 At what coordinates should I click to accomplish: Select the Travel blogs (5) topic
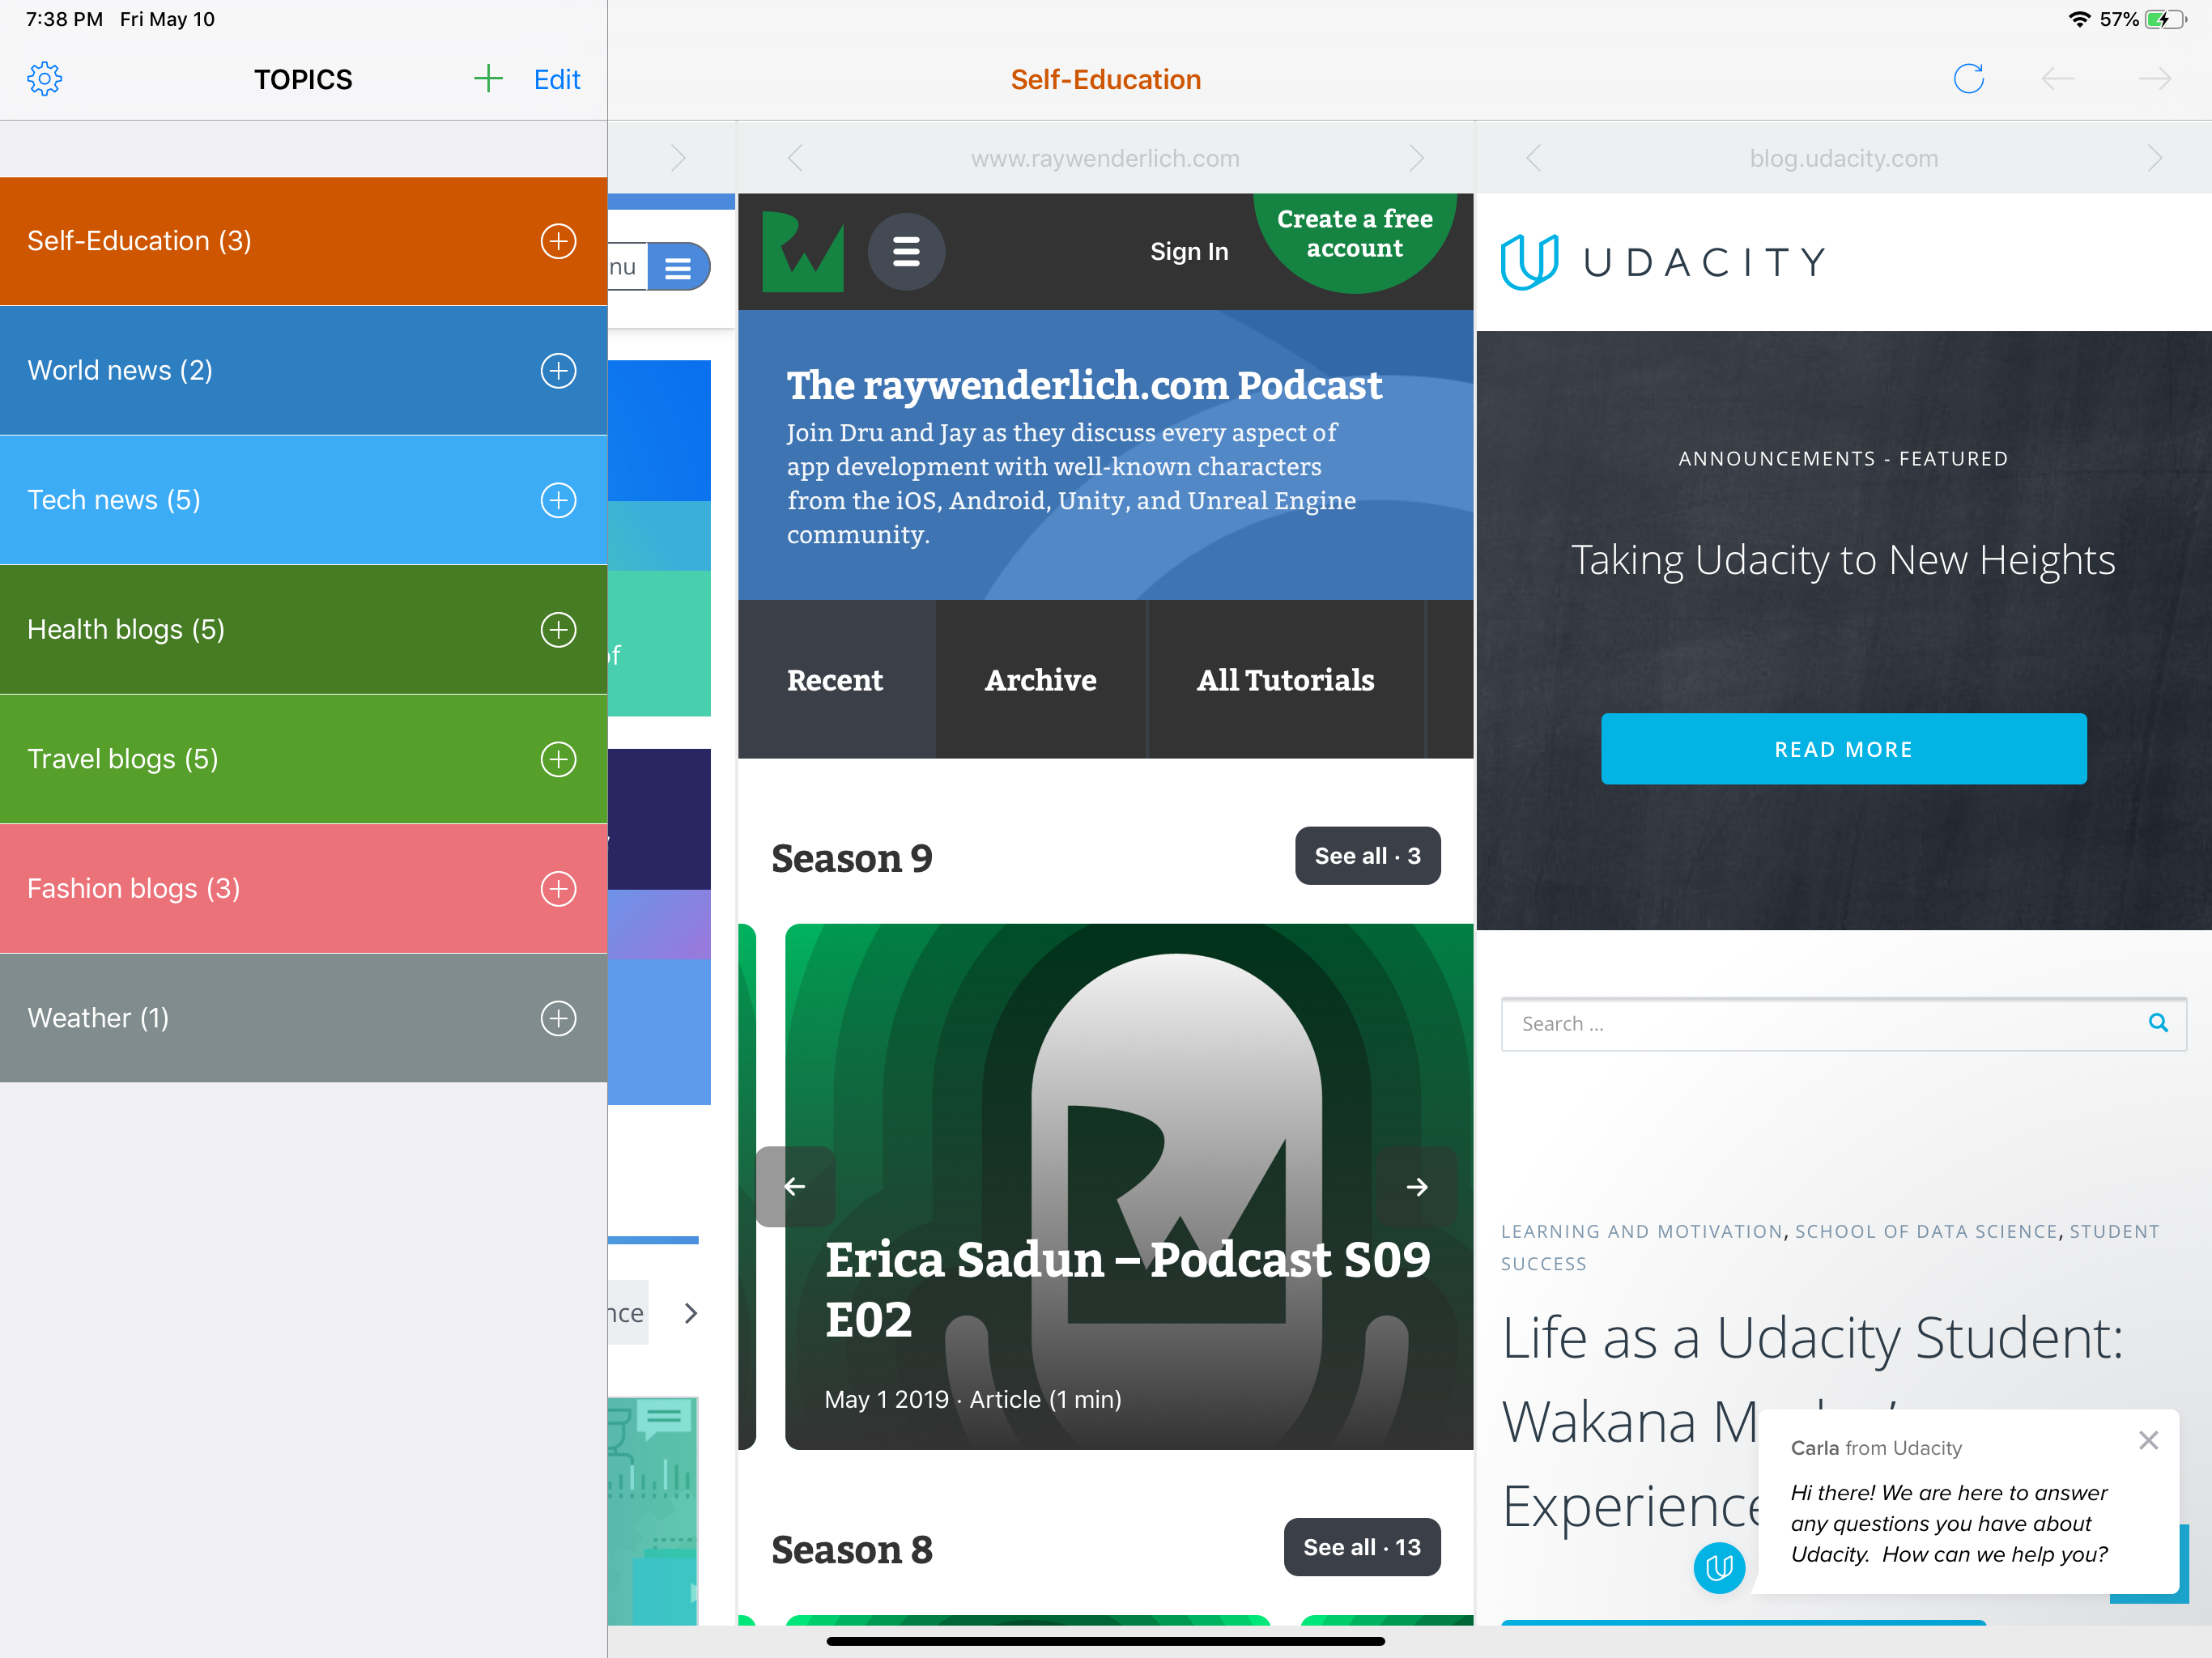click(x=304, y=759)
